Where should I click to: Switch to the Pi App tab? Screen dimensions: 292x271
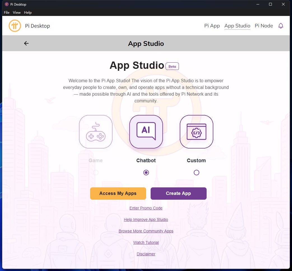212,26
